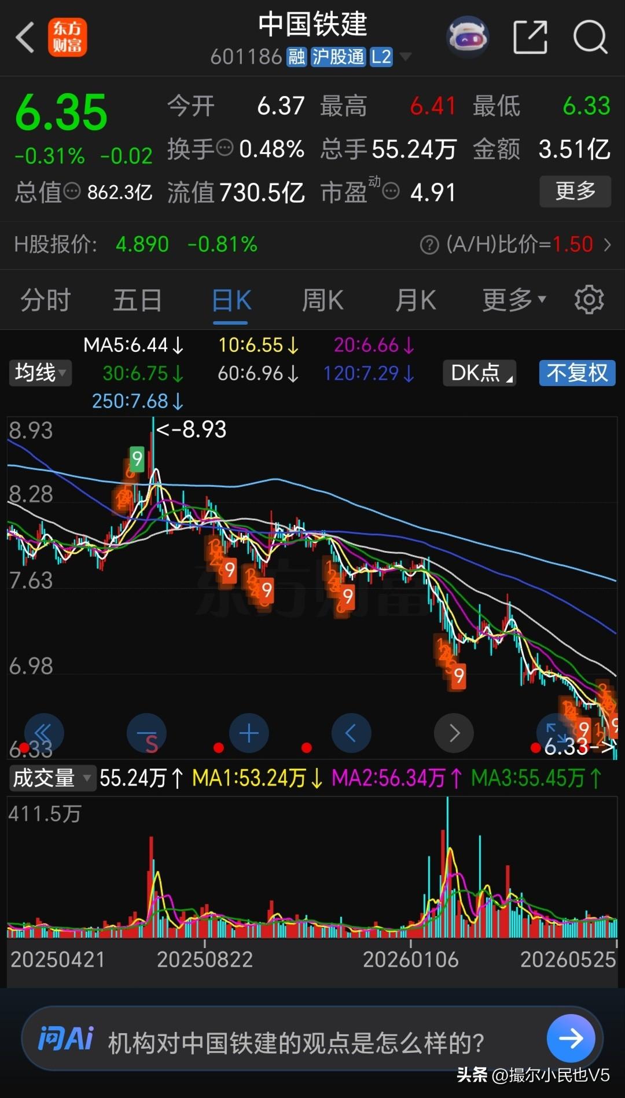Viewport: 625px width, 1098px height.
Task: Open the 不复权 adjustment selector
Action: (x=577, y=373)
